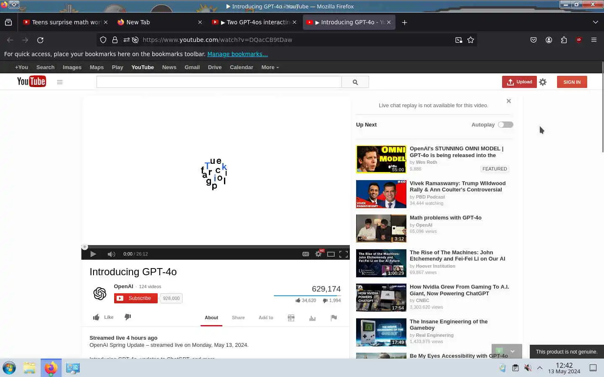Expand the floating panel chevron above notification
This screenshot has width=604, height=377.
[x=512, y=351]
